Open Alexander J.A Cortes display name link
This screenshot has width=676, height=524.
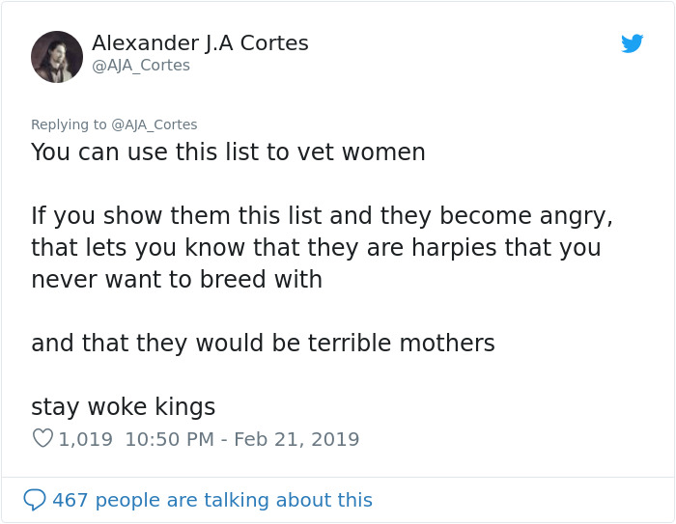click(200, 43)
